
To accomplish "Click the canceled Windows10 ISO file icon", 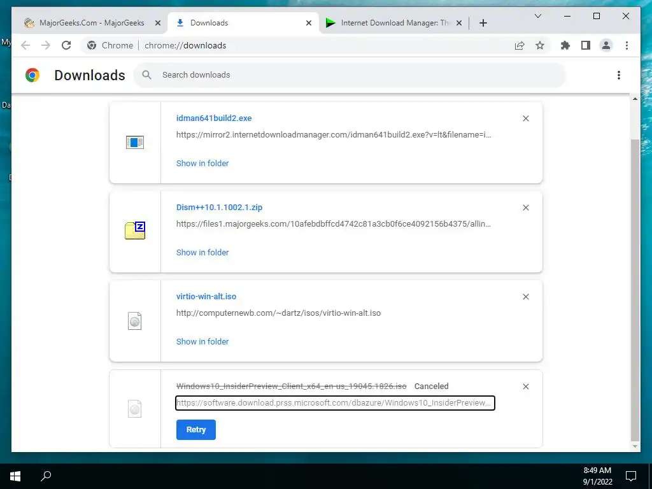I will click(x=135, y=409).
